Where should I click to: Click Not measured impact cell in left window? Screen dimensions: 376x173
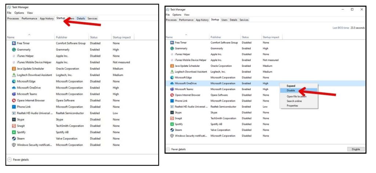point(121,63)
